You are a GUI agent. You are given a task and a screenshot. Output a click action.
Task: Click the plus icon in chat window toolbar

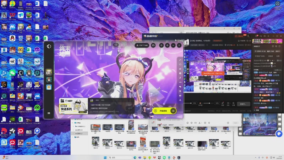(228, 123)
